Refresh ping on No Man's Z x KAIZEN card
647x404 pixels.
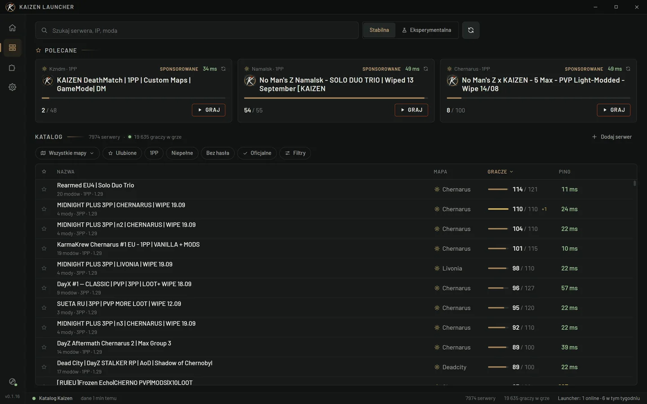click(628, 69)
